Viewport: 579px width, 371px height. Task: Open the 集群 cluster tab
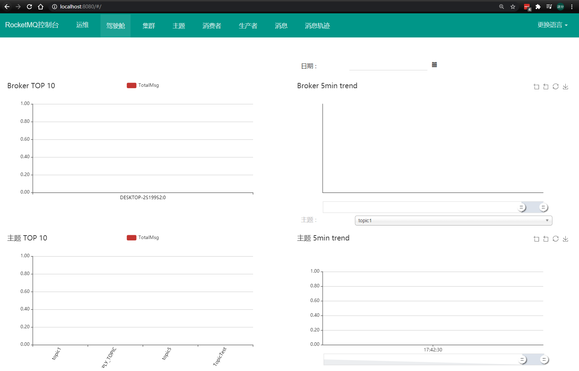149,26
